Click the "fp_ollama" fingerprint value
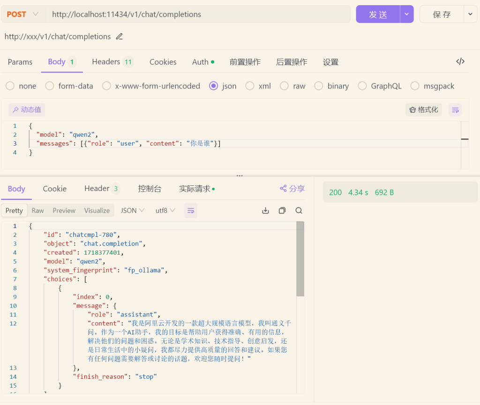 (144, 270)
